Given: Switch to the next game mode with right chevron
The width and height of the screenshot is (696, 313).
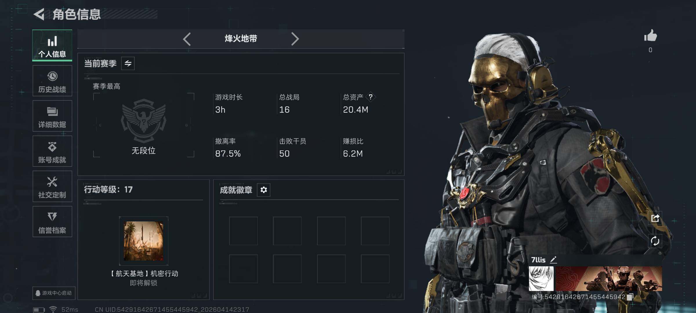Looking at the screenshot, I should pyautogui.click(x=295, y=39).
